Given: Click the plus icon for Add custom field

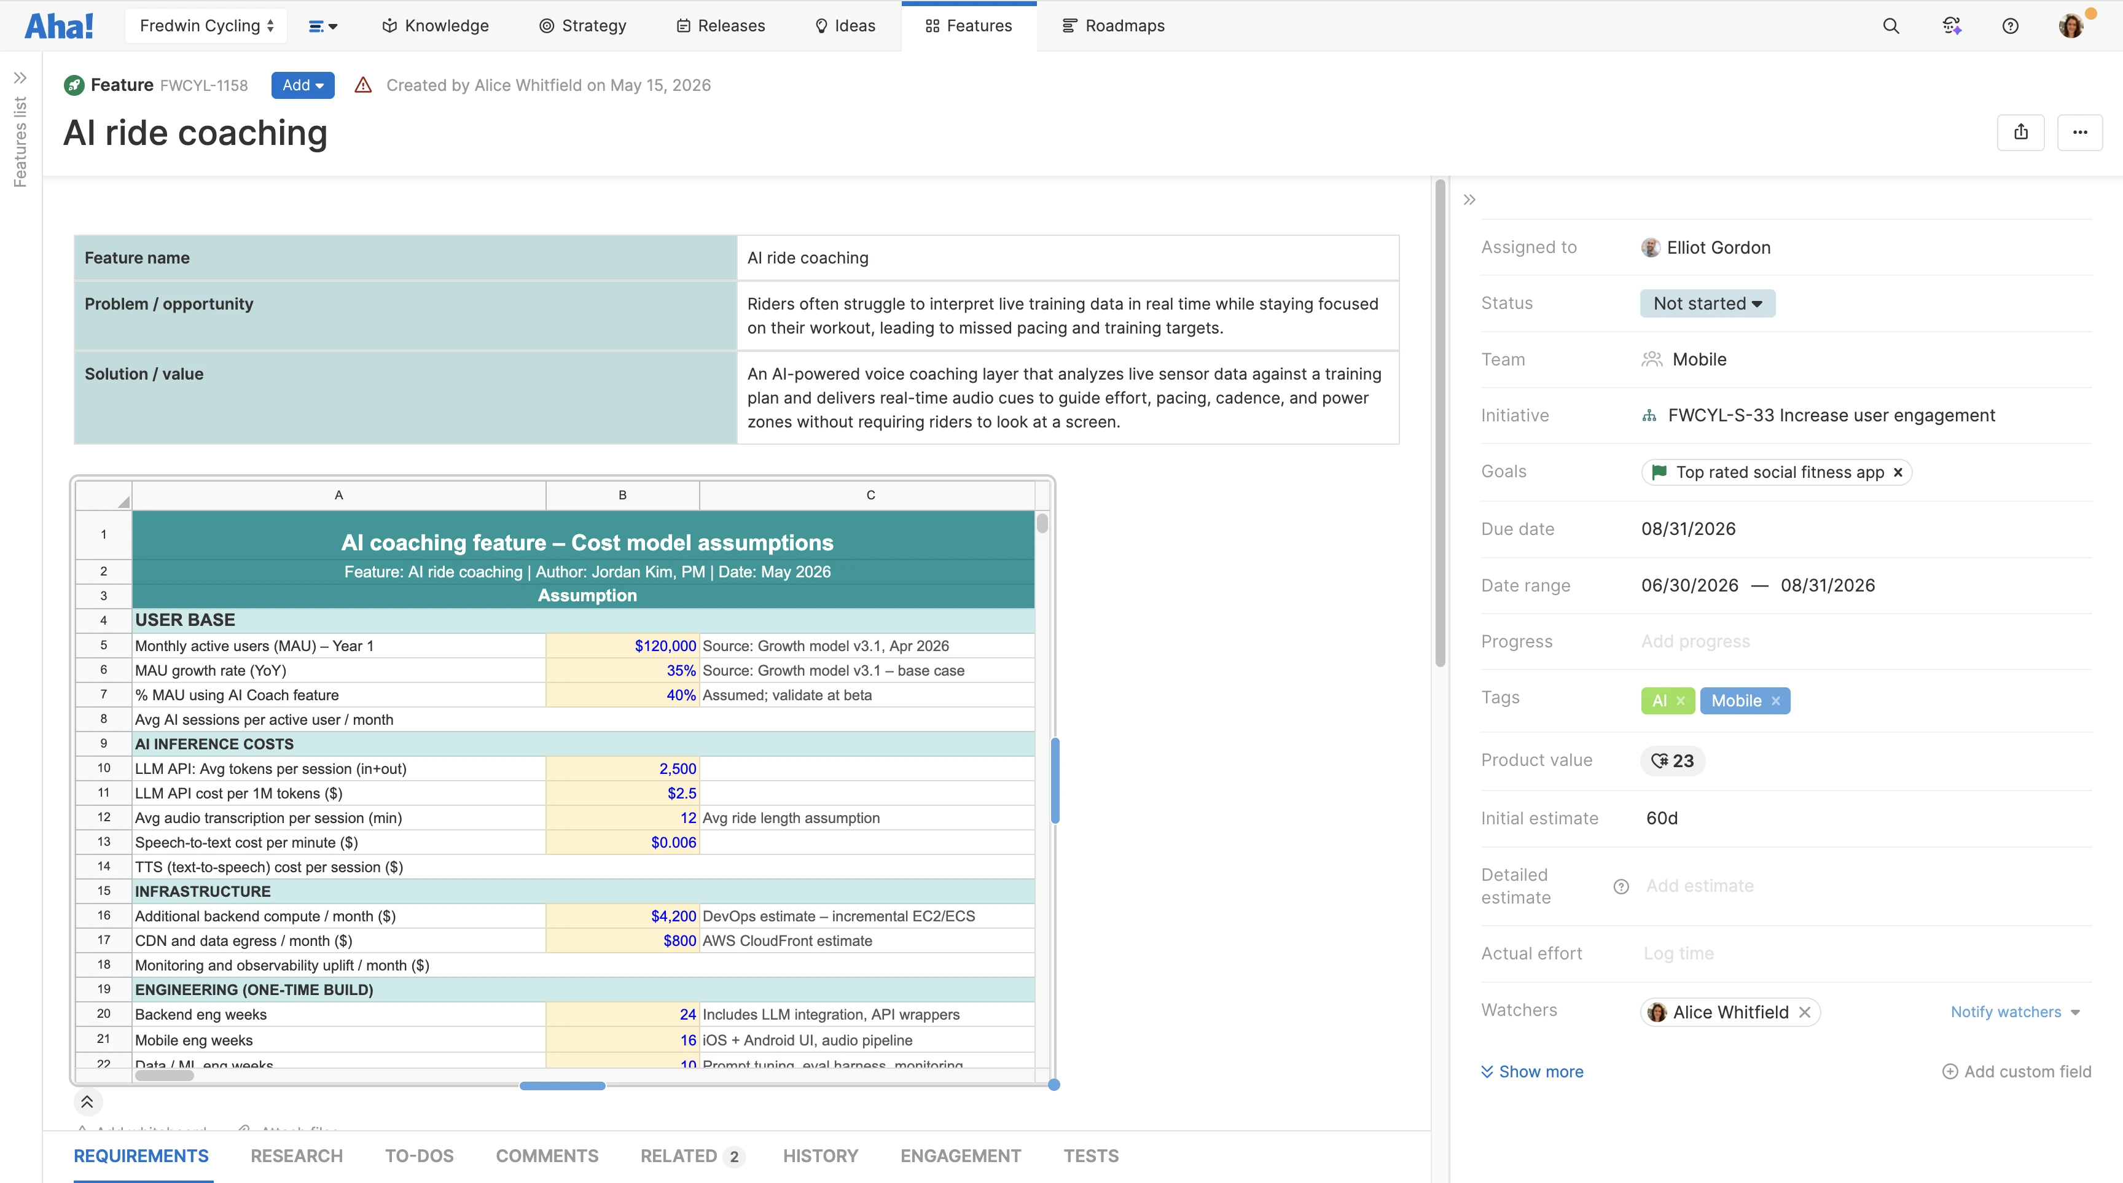Looking at the screenshot, I should (x=1950, y=1071).
